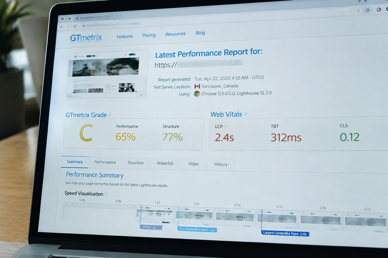Go to the Blog

[200, 33]
